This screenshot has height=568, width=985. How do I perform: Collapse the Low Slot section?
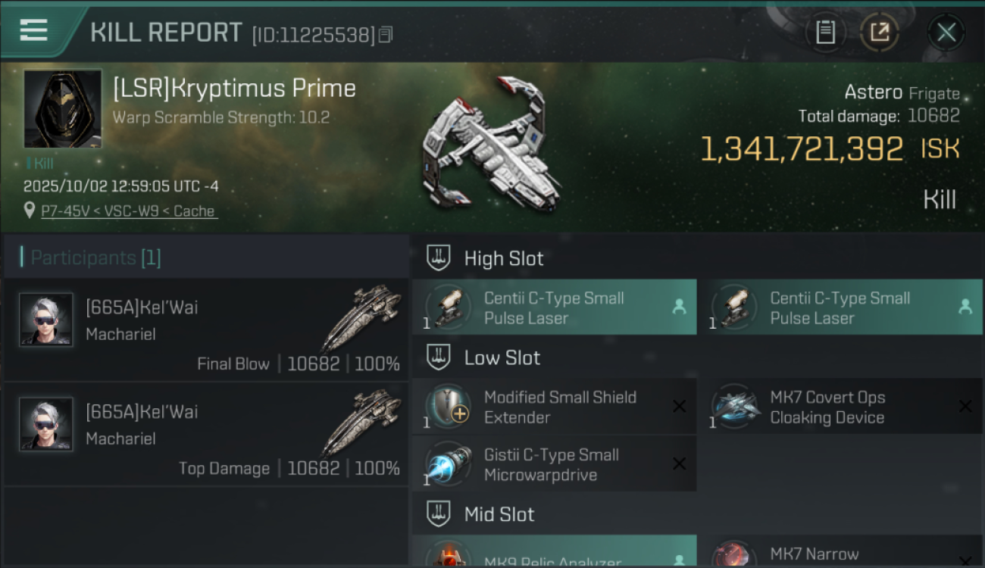(x=439, y=357)
